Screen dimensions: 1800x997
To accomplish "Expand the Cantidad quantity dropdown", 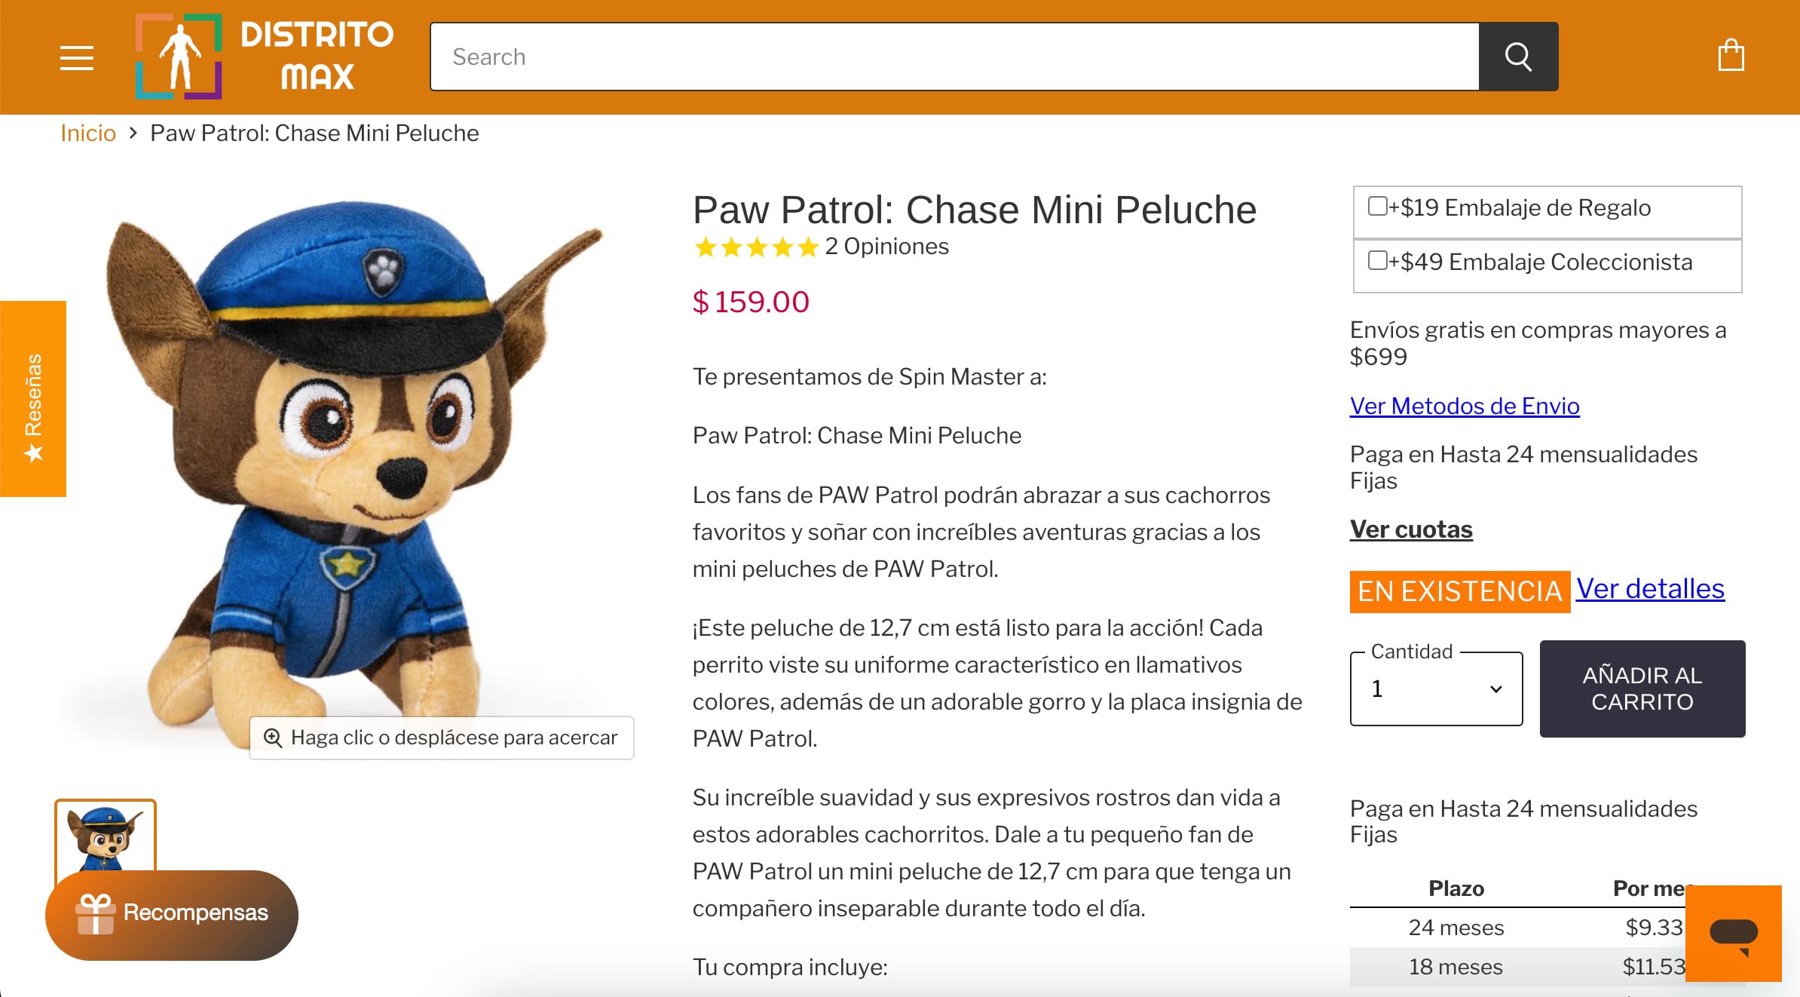I will [x=1436, y=689].
